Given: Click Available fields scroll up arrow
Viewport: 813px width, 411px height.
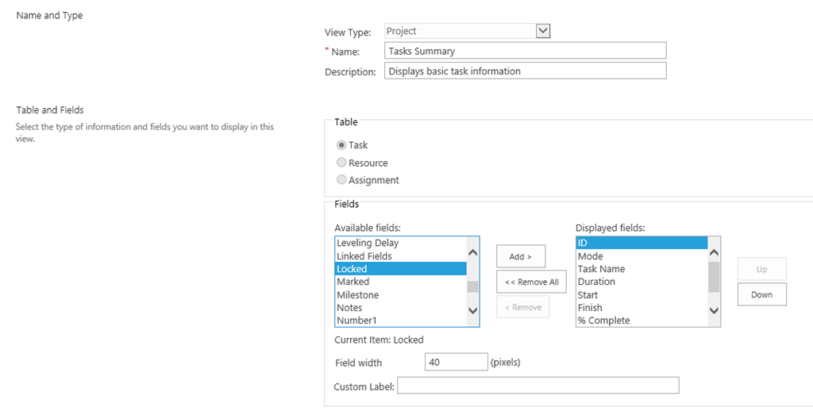Looking at the screenshot, I should pos(473,253).
